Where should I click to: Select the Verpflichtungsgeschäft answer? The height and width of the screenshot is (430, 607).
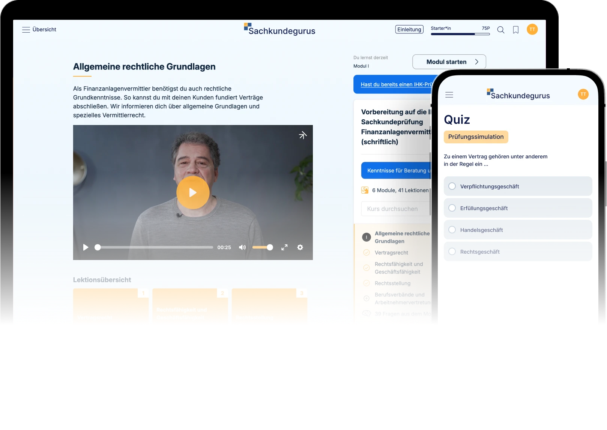point(518,186)
